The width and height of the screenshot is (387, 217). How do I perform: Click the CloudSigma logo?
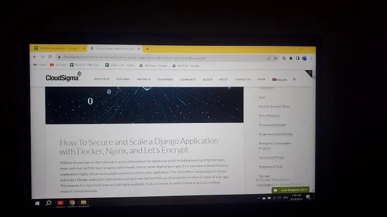point(63,77)
